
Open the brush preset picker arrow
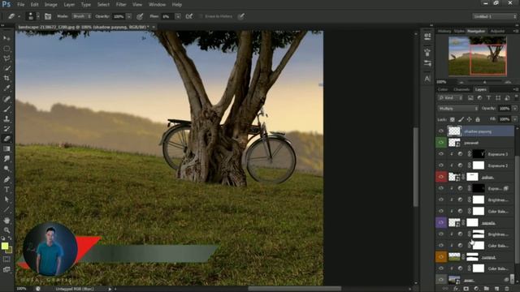coord(38,16)
